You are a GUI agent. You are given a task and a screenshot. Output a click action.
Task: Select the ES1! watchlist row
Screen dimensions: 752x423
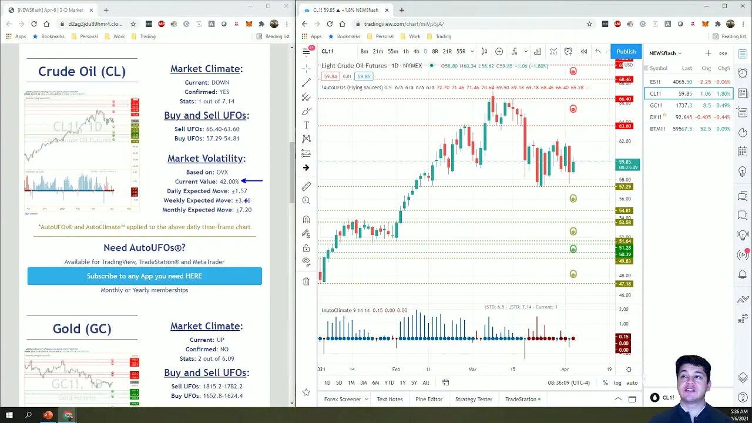pos(690,82)
